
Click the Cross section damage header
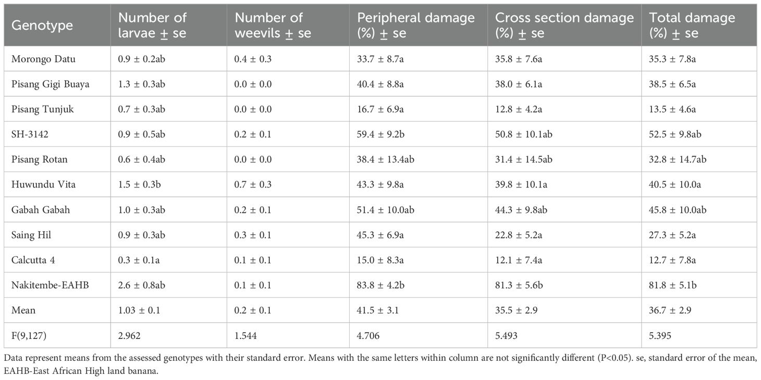click(564, 25)
